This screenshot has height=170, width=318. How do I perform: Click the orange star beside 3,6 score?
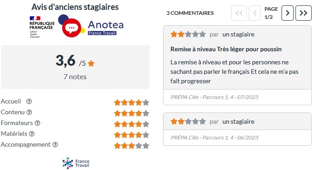91,63
